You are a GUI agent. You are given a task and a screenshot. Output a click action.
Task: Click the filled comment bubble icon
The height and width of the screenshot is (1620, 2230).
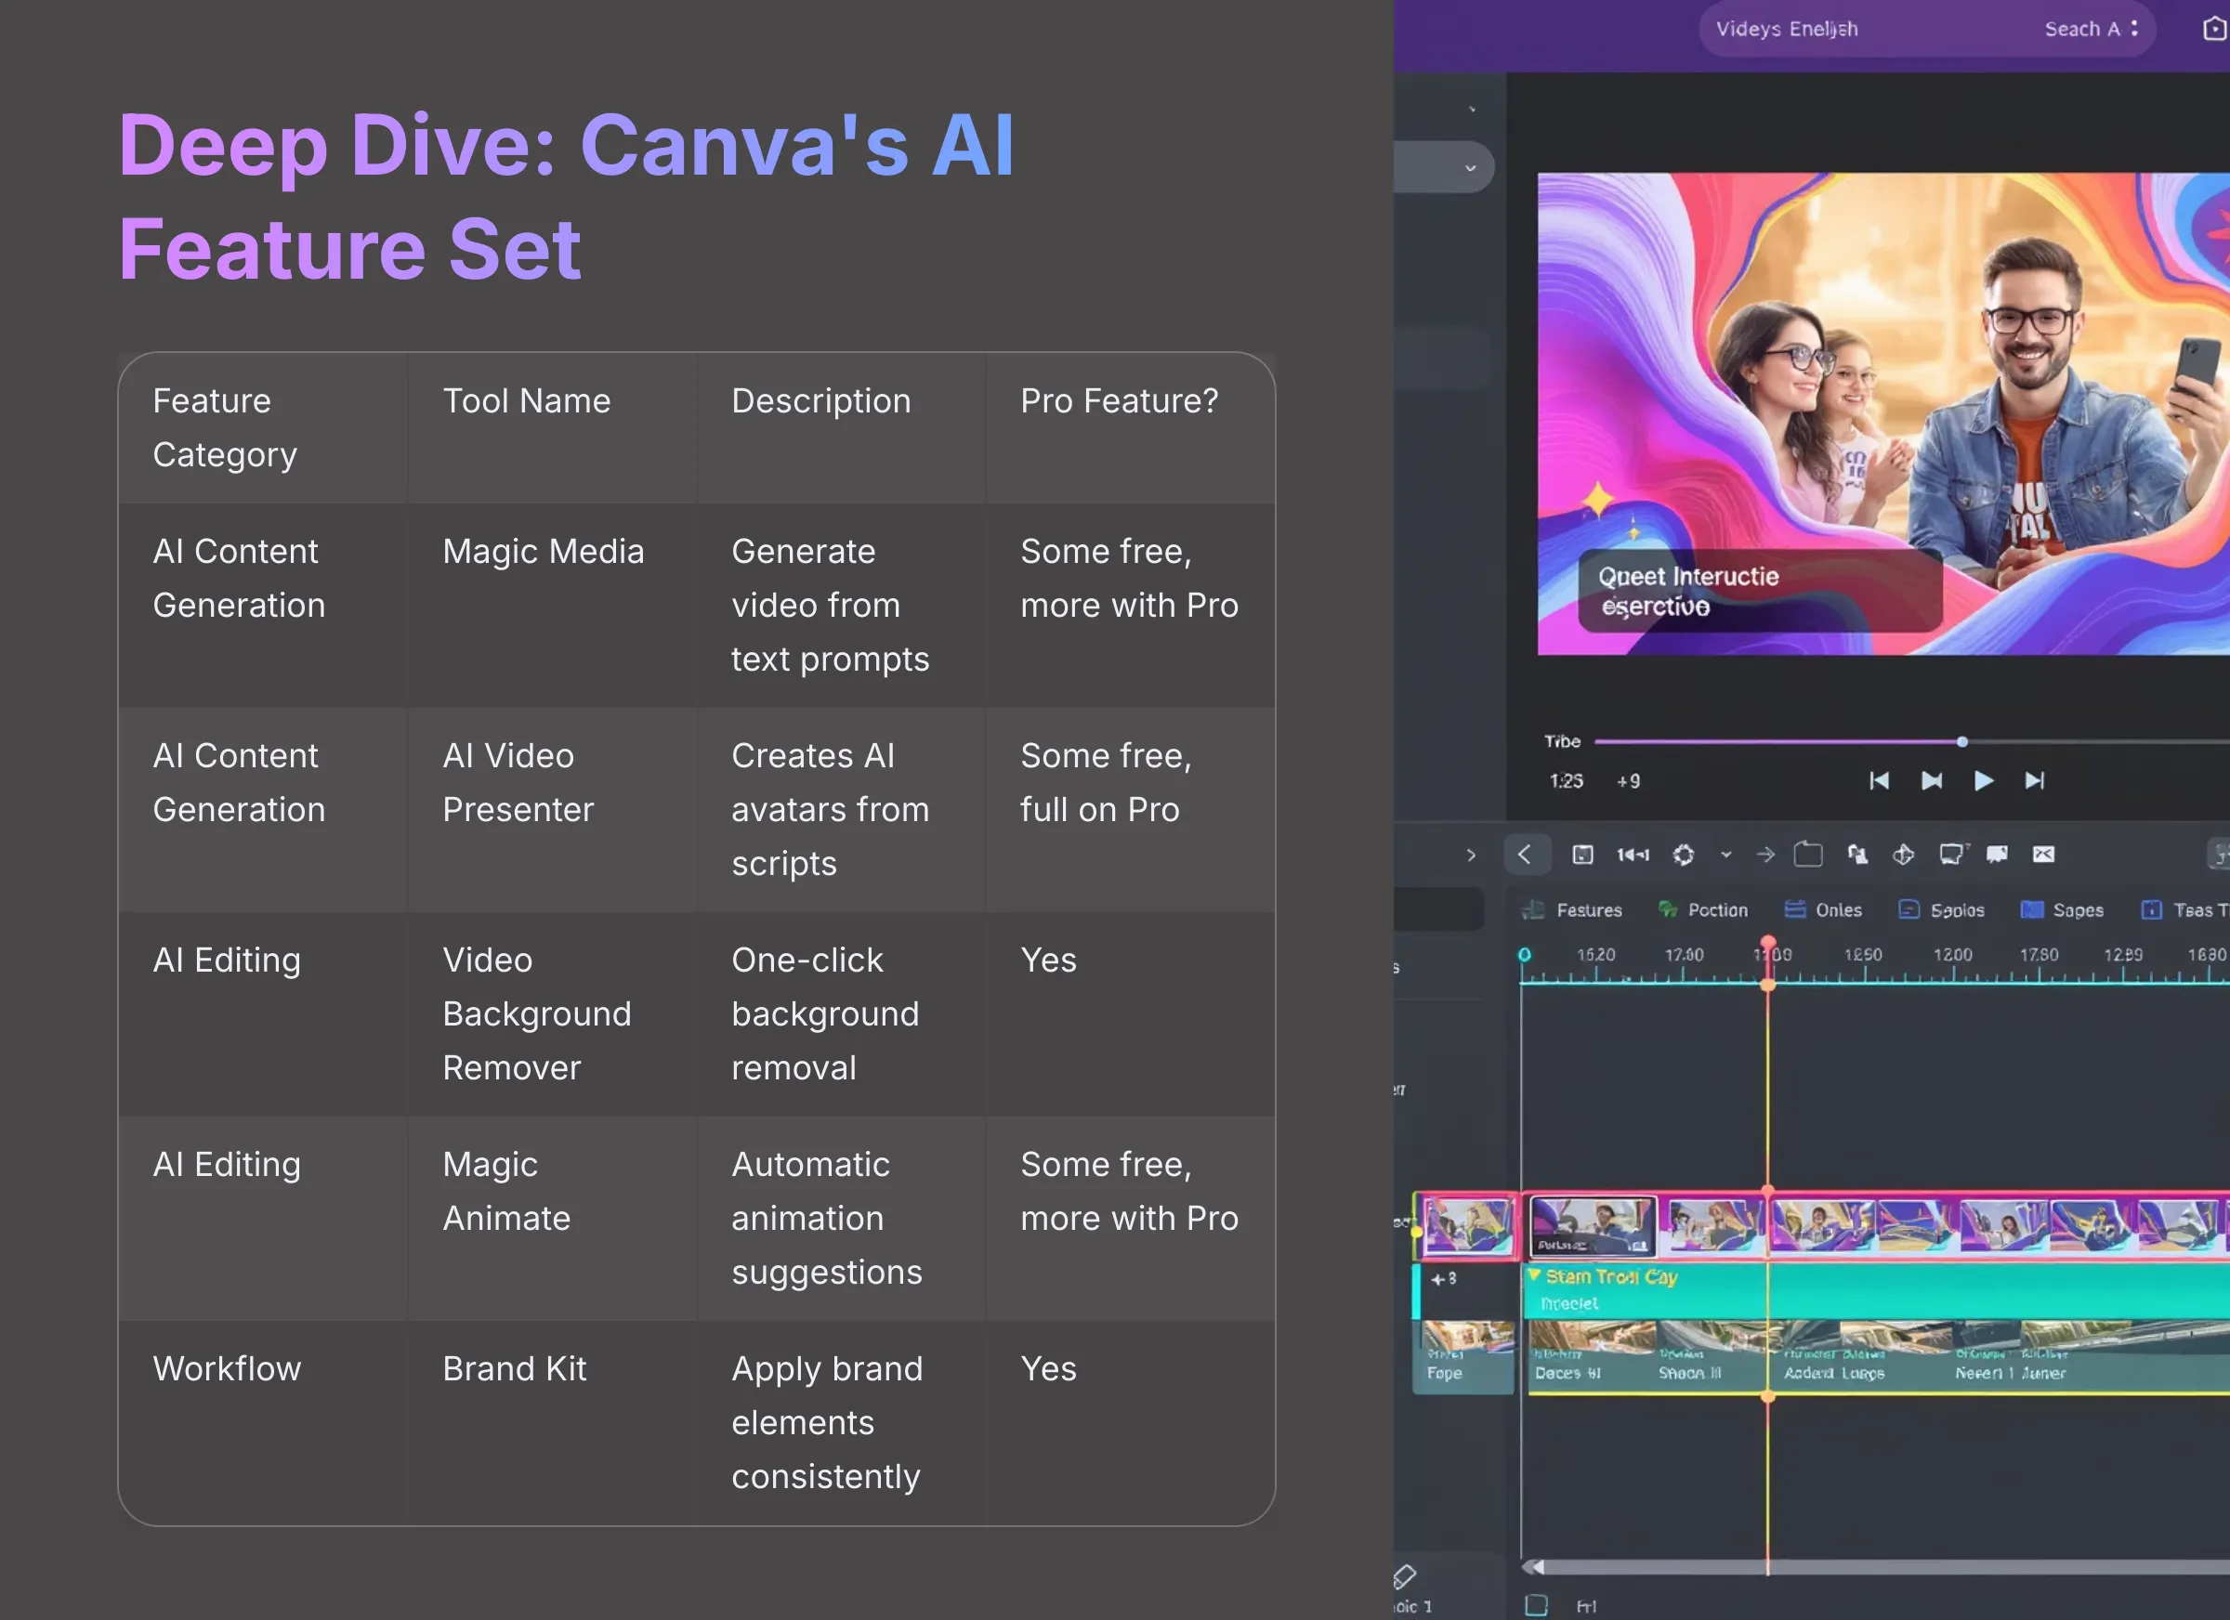pos(1997,854)
